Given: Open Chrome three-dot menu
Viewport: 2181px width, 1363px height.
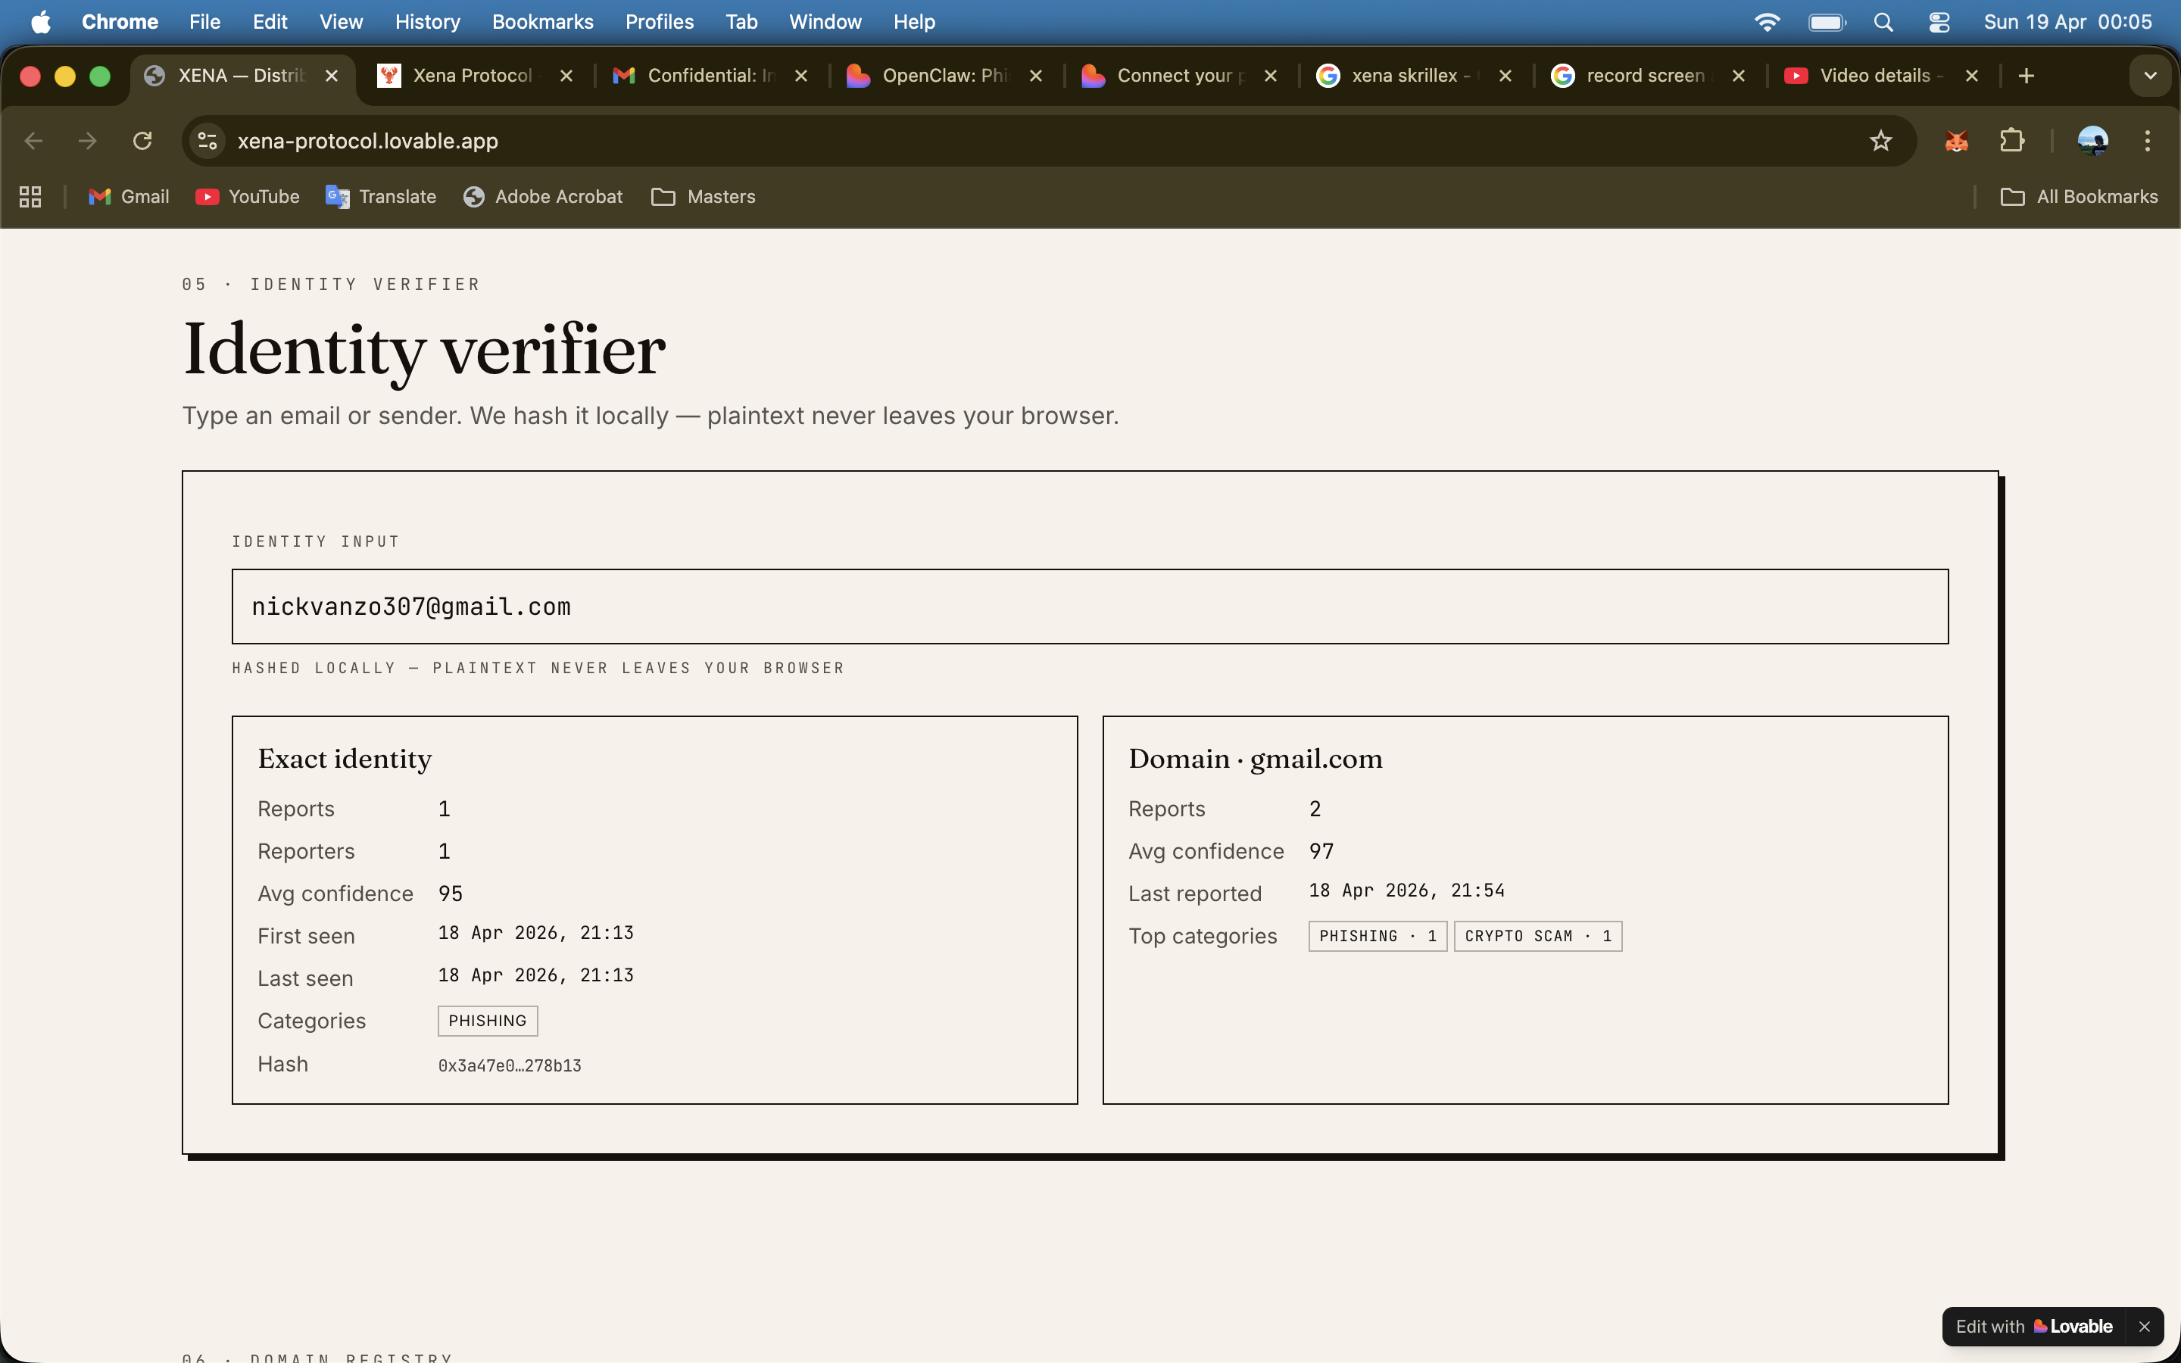Looking at the screenshot, I should coord(2148,141).
